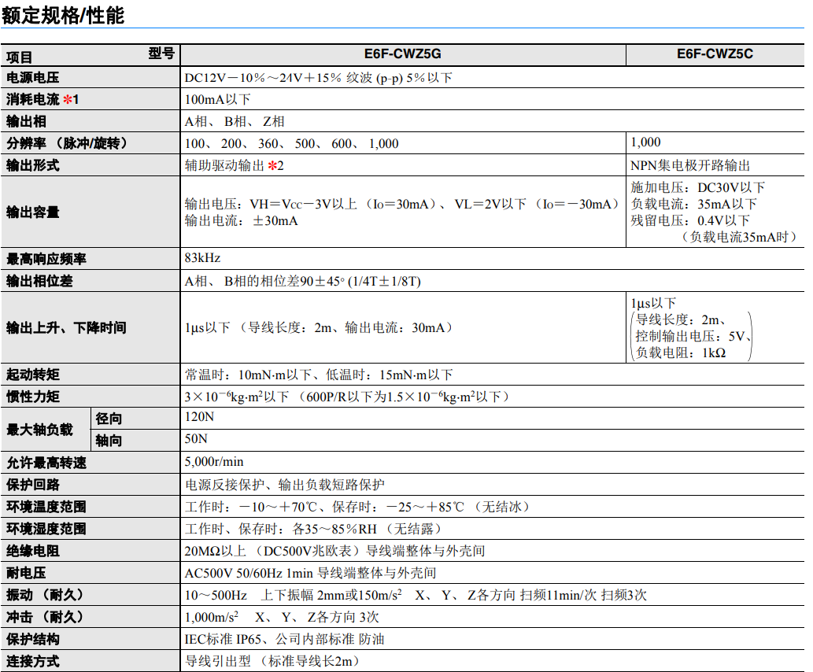Select the 残留电压: 0.4V以下 line
Image resolution: width=813 pixels, height=672 pixels.
(x=690, y=220)
